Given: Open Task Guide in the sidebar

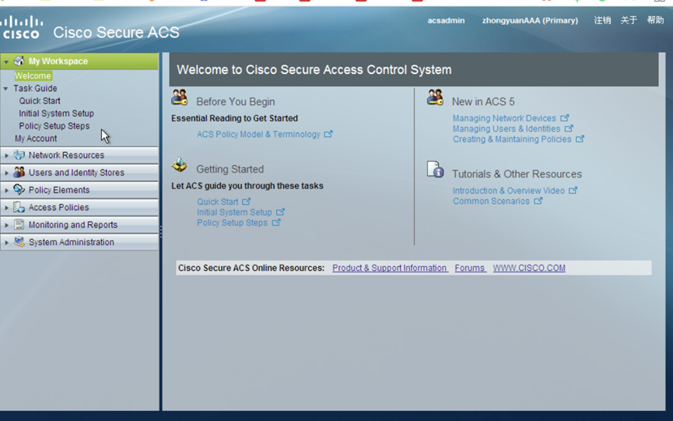Looking at the screenshot, I should (x=35, y=89).
